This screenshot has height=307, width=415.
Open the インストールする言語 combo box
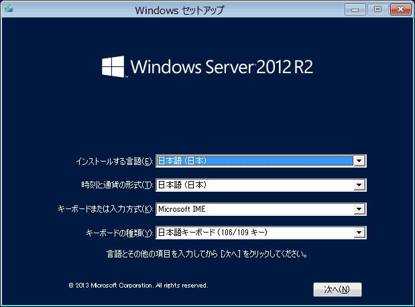coord(261,161)
